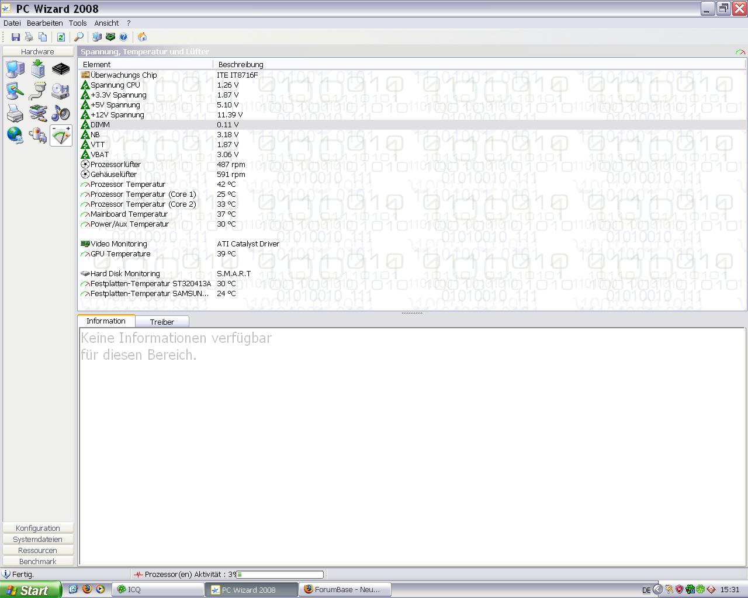The image size is (748, 598).
Task: Select the Mainboard Temperatur row
Action: (x=413, y=214)
